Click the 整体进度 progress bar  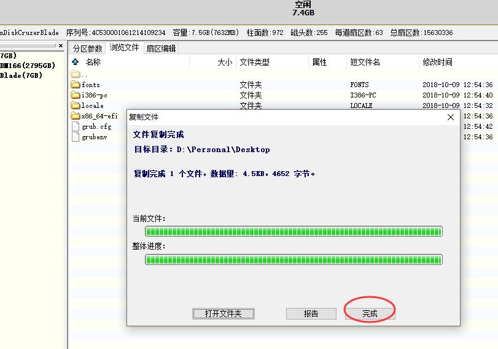(294, 259)
